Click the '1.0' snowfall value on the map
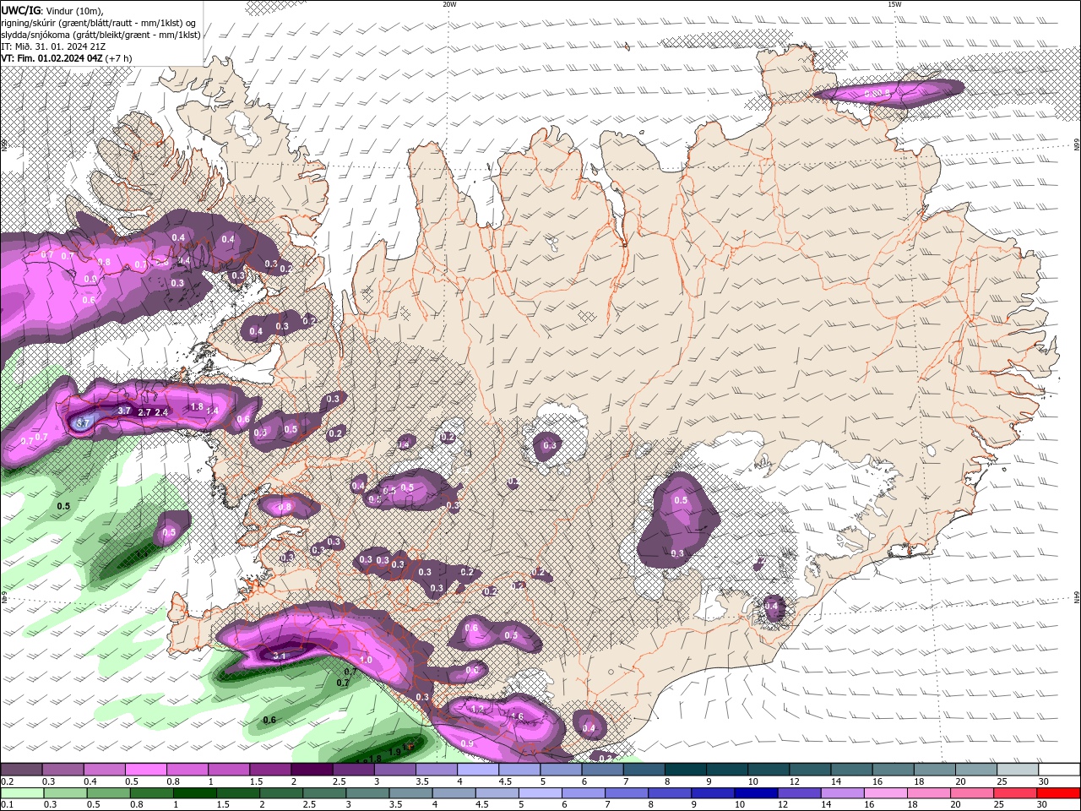The height and width of the screenshot is (811, 1081). (366, 660)
